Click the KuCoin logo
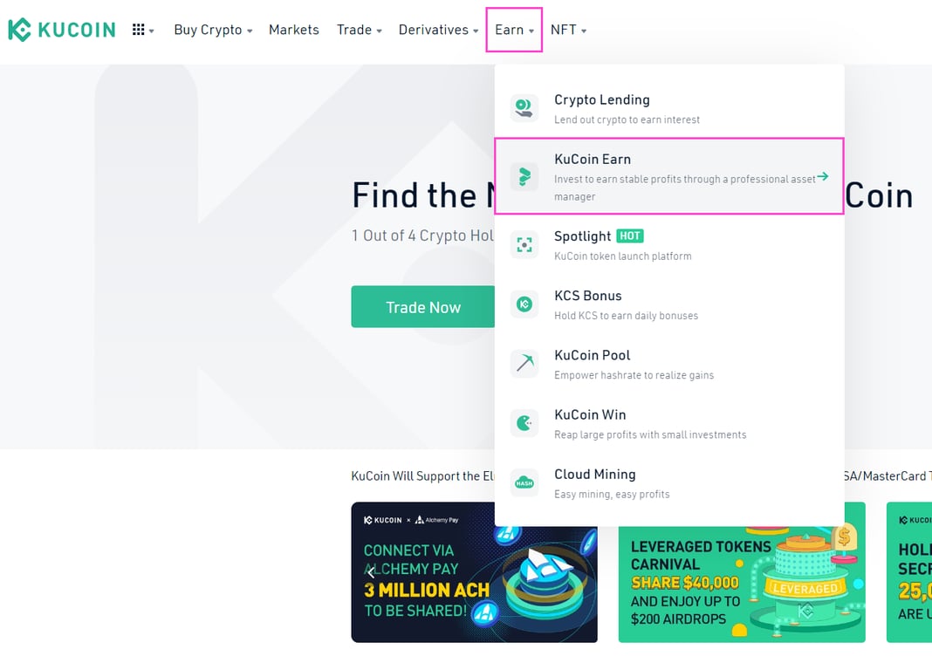 click(61, 29)
